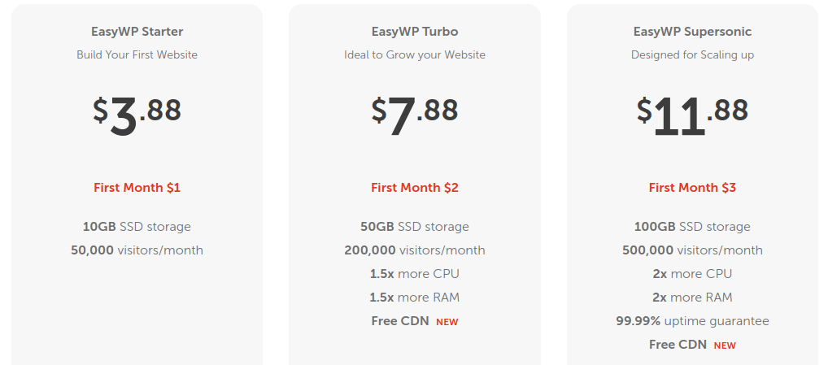Select the $11.88 Supersonic price

pos(692,116)
